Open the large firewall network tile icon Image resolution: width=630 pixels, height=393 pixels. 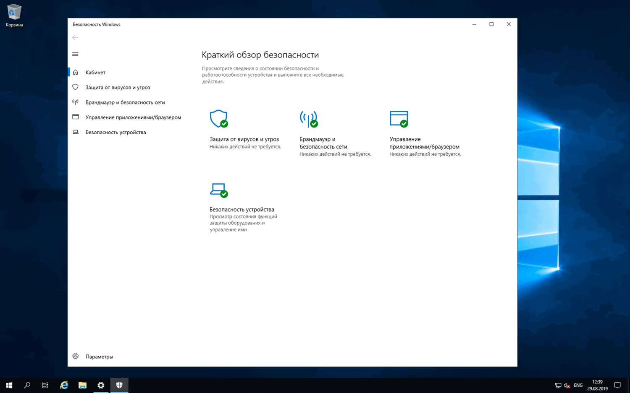tap(309, 119)
